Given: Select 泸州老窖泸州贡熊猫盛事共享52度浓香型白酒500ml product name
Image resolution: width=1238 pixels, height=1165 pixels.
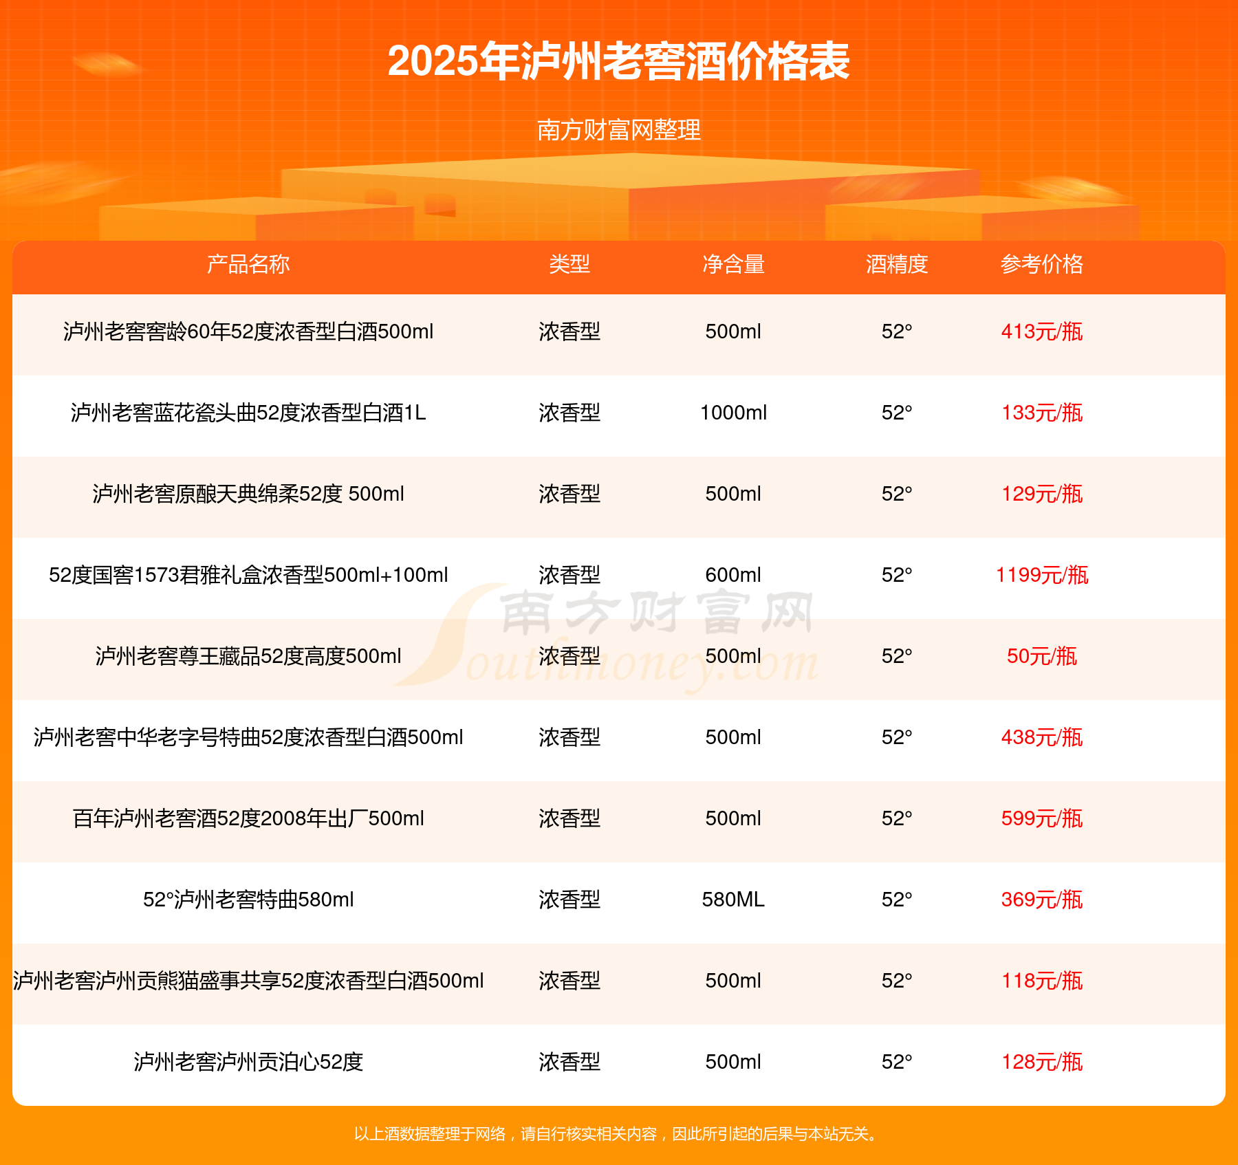Looking at the screenshot, I should [248, 981].
